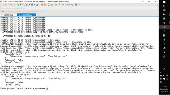Click the keyboard Key Mapping icon

[56, 5]
